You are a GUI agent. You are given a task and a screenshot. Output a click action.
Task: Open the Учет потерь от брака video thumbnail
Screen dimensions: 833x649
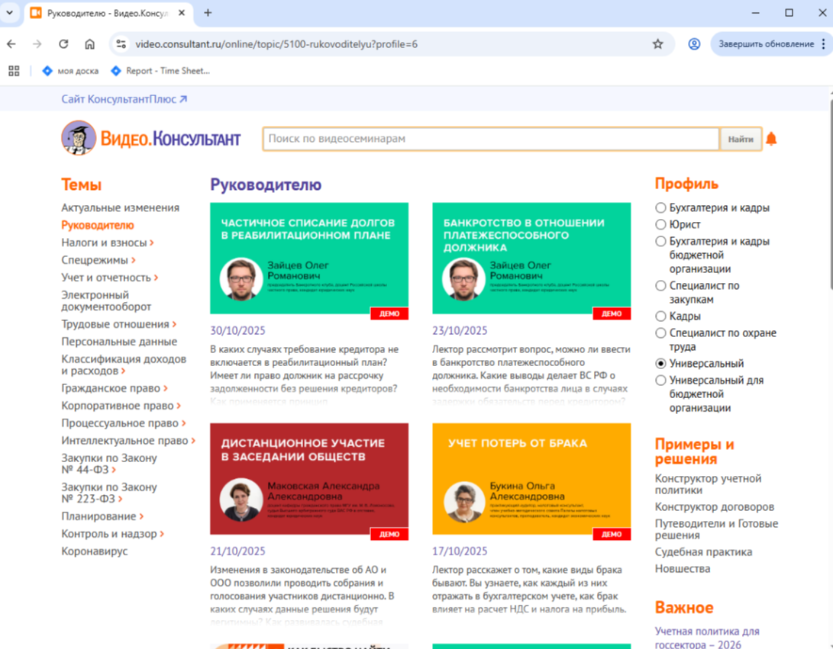tap(531, 479)
